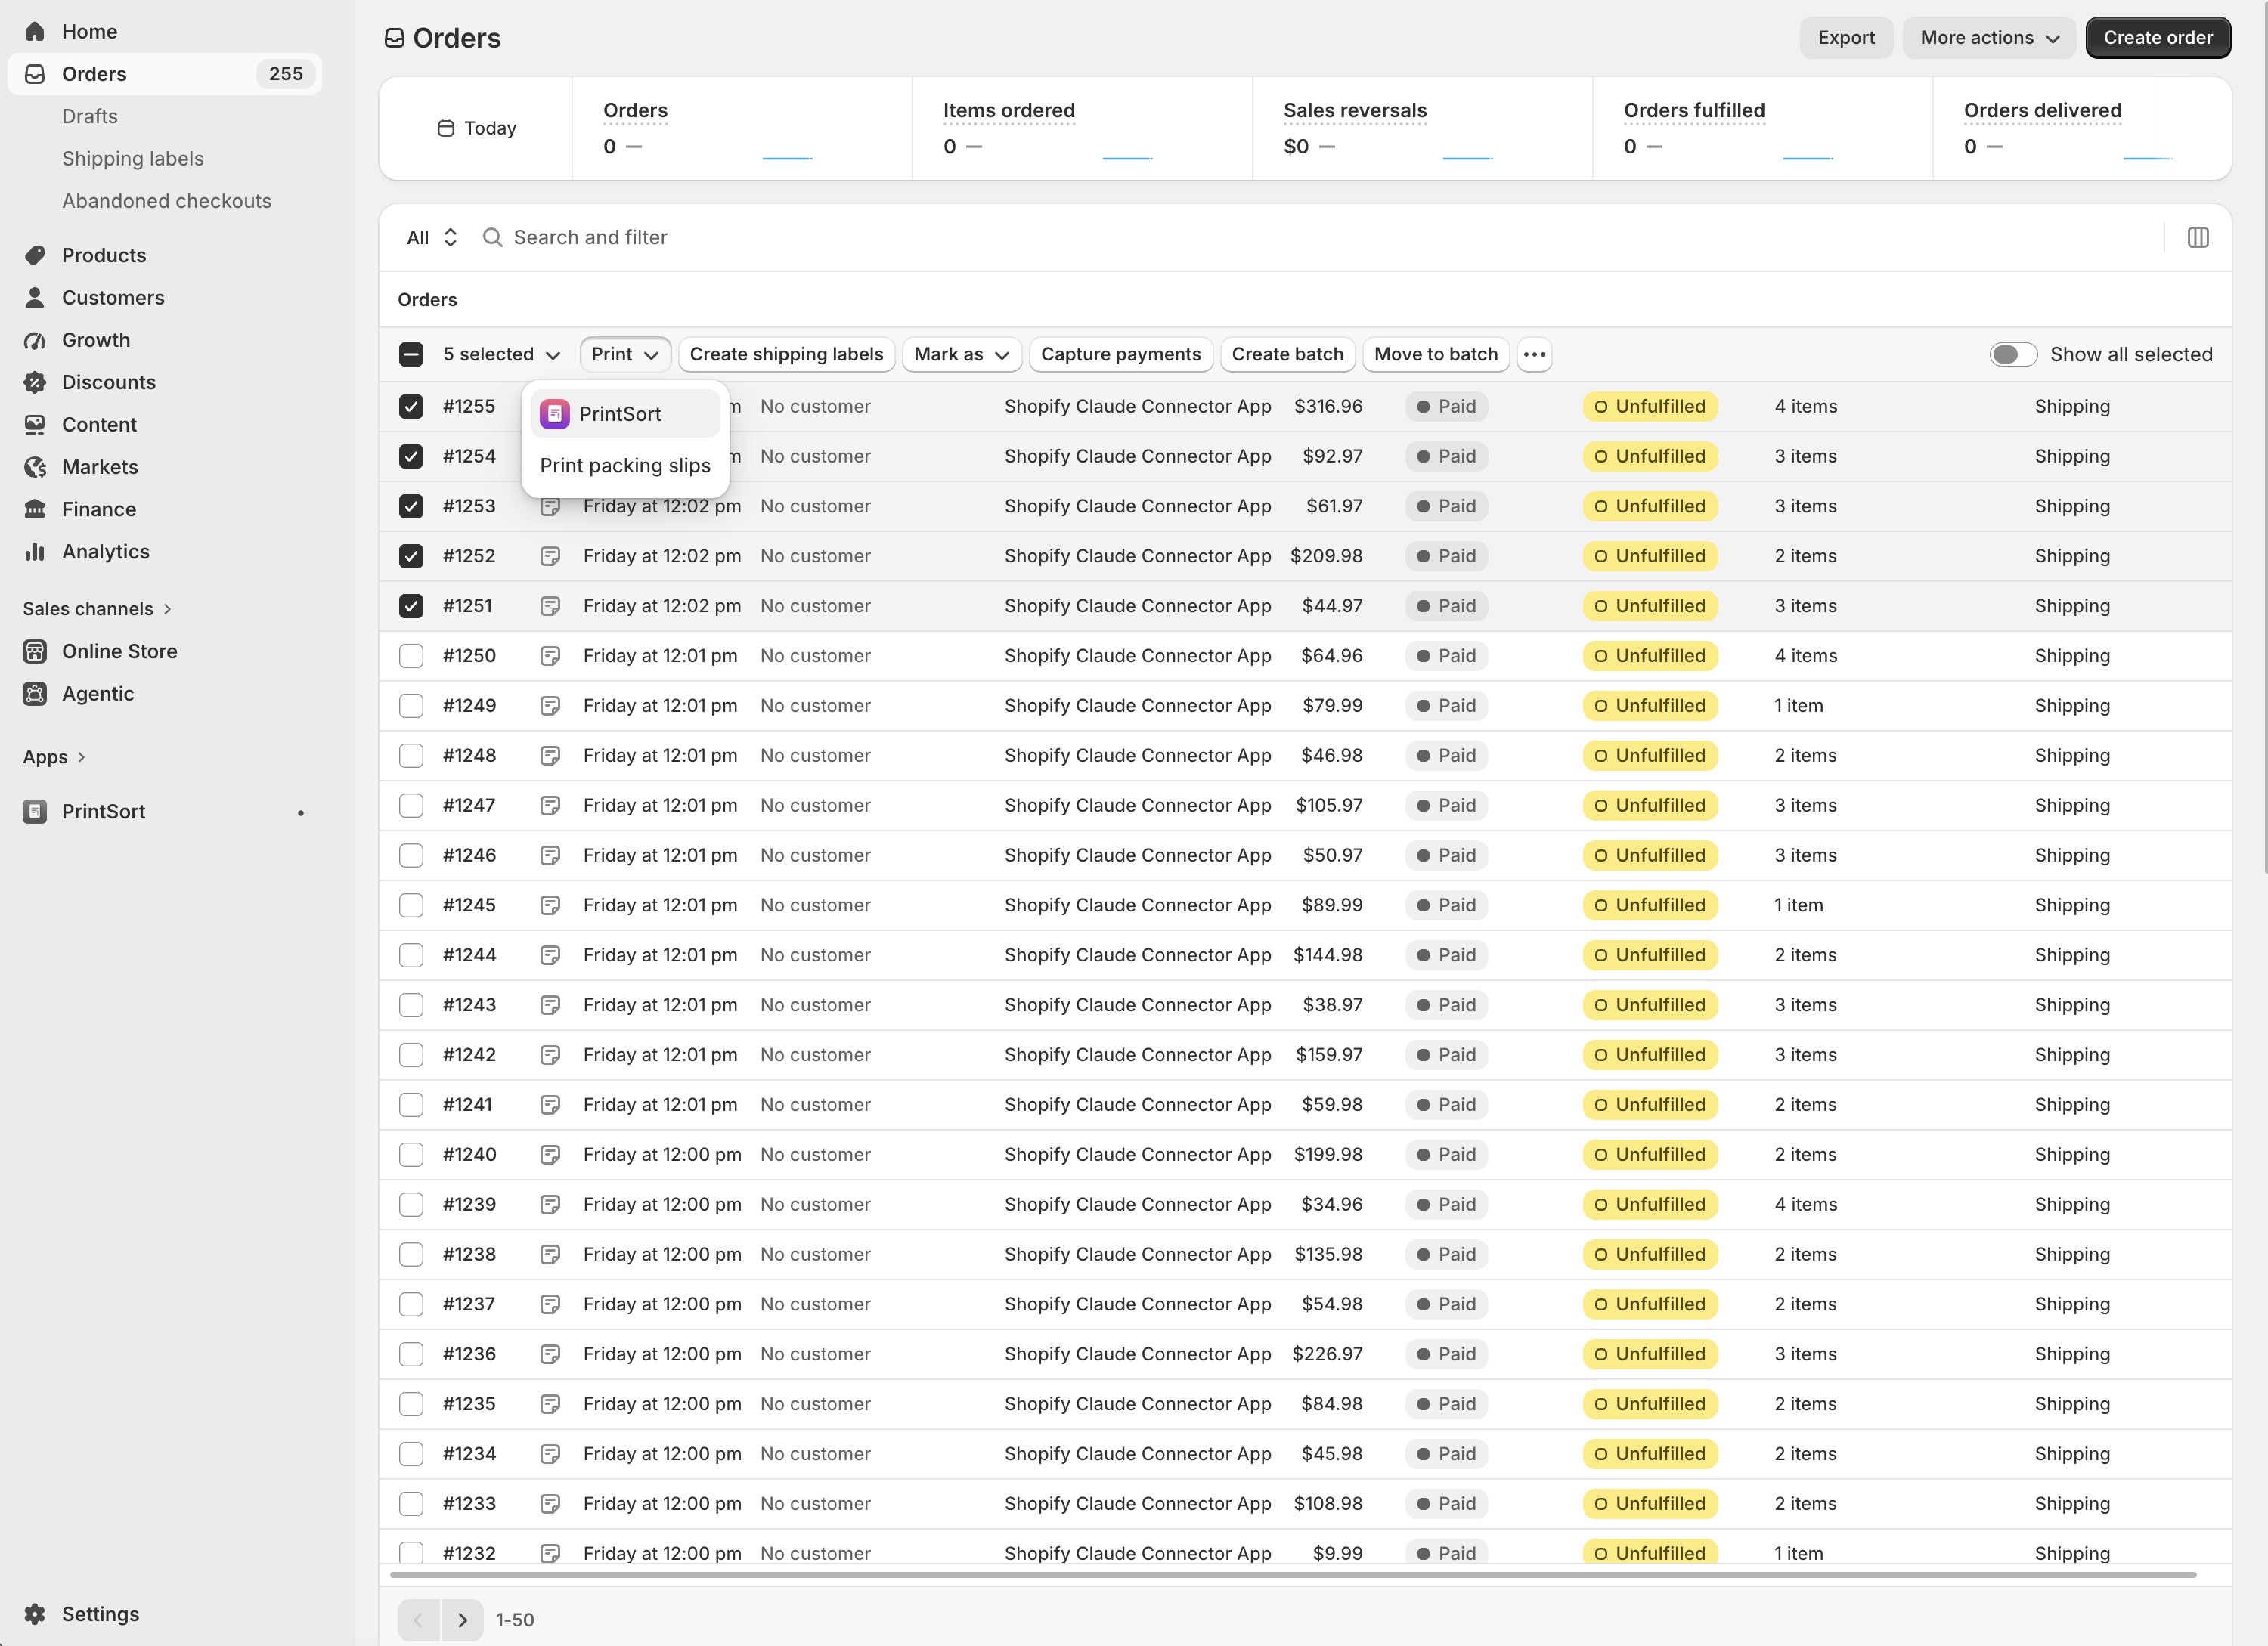Open order #1244 row
This screenshot has width=2268, height=1646.
point(1305,955)
